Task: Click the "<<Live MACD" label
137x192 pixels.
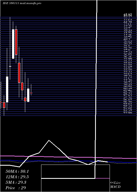Action: 115,185
